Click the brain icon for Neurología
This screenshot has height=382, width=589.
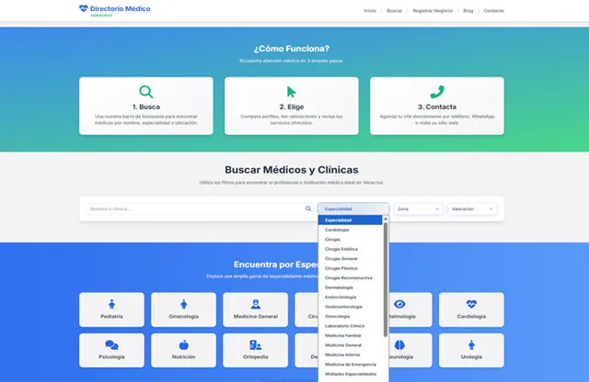tap(399, 345)
